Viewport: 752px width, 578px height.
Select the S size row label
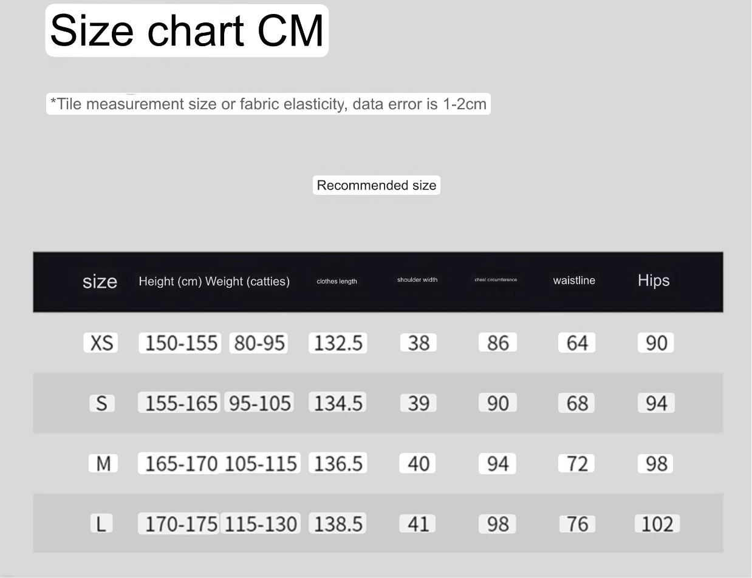[x=101, y=403]
